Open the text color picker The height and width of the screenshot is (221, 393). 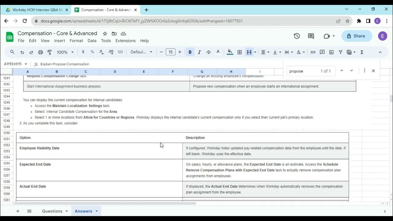click(x=218, y=52)
